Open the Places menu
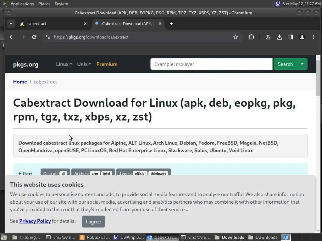 44,4
